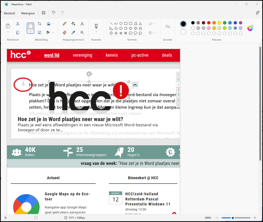263x222 pixels.
Task: Select Color 1 black foreground circle
Action: [x=183, y=24]
